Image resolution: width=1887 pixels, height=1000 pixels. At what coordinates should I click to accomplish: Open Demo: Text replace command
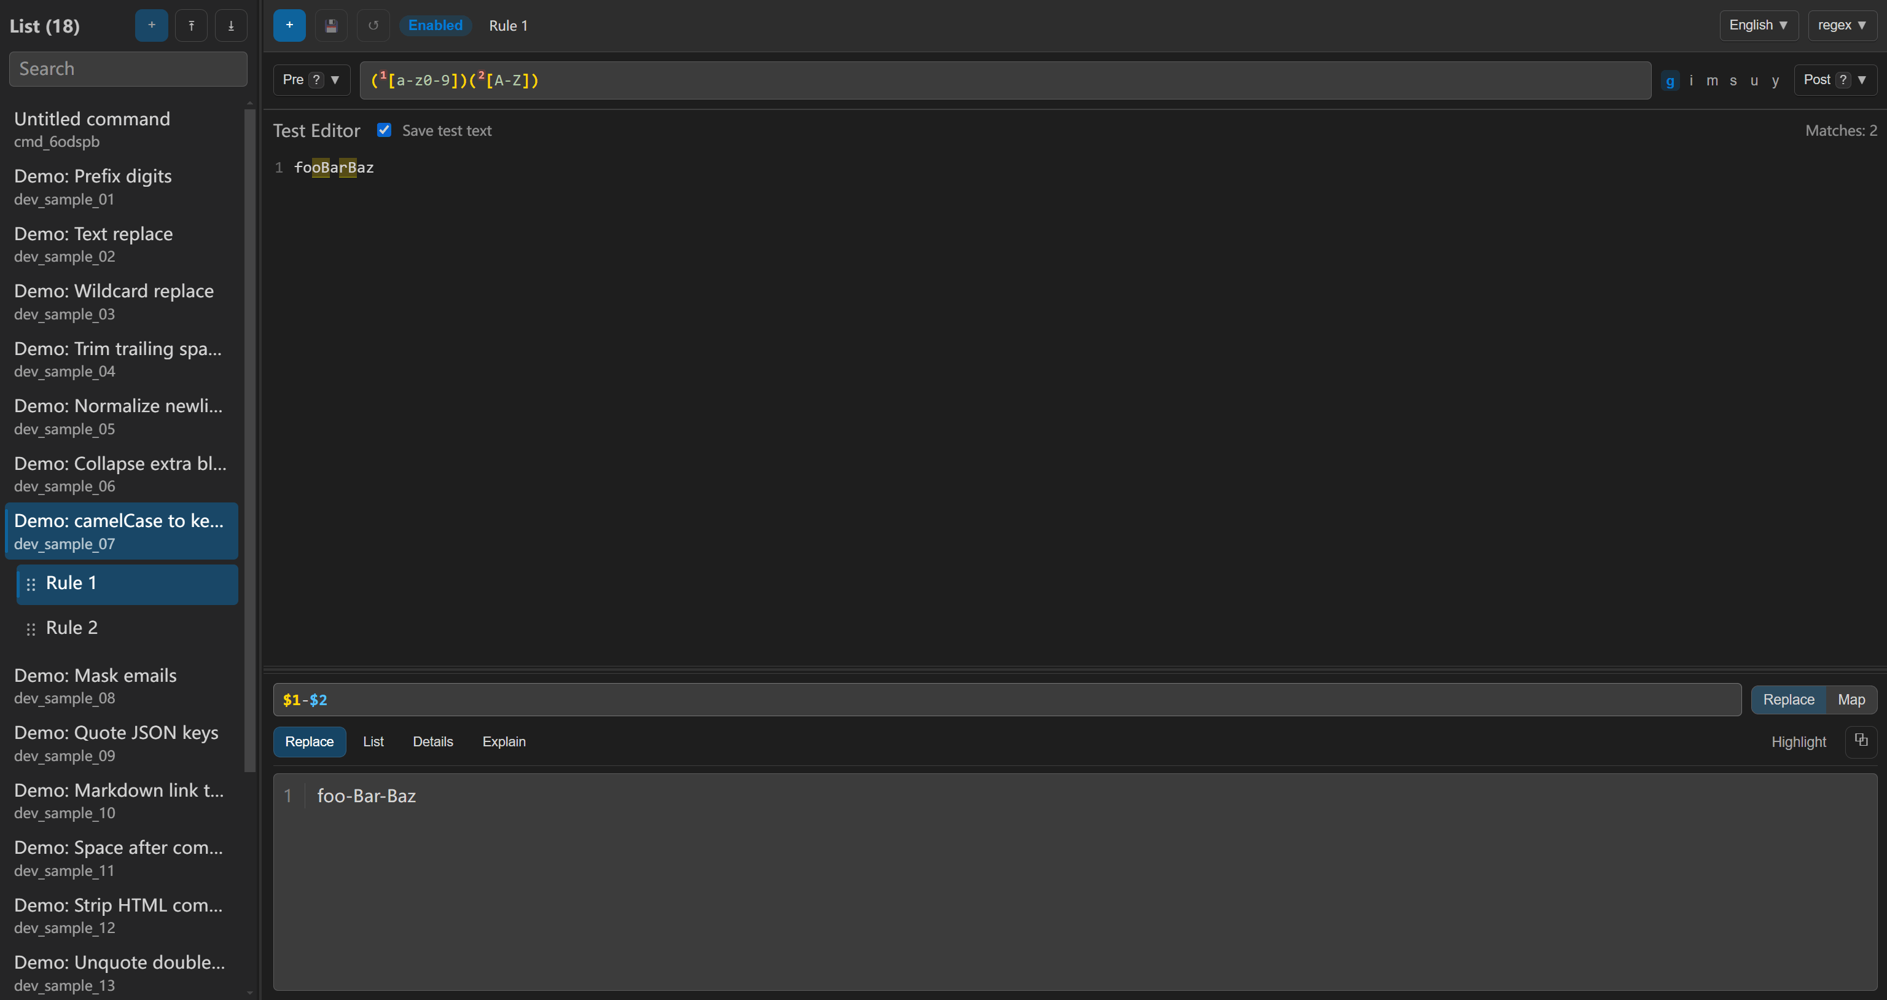click(122, 244)
